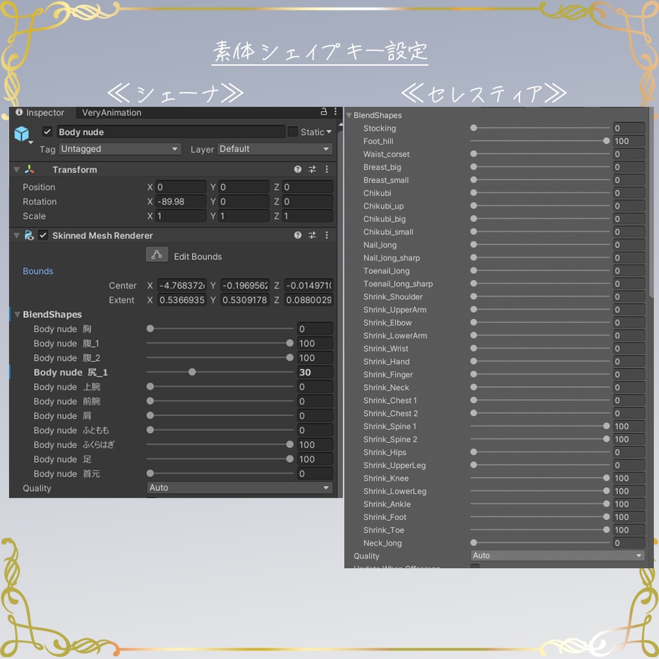Click the help icon on the Transform component
Image resolution: width=659 pixels, height=659 pixels.
tap(297, 169)
